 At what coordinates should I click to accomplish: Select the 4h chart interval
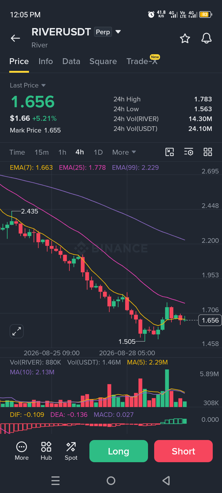[80, 152]
